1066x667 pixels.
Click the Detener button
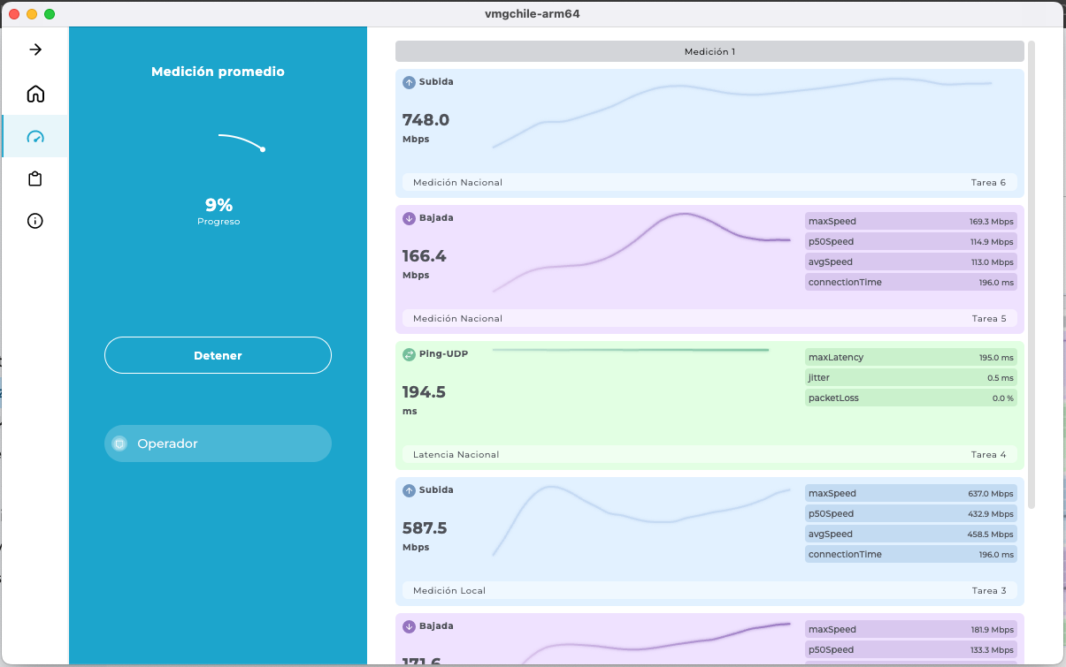coord(218,355)
